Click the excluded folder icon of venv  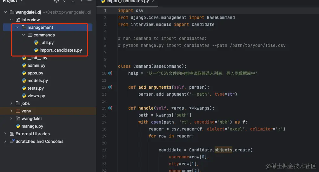point(18,111)
